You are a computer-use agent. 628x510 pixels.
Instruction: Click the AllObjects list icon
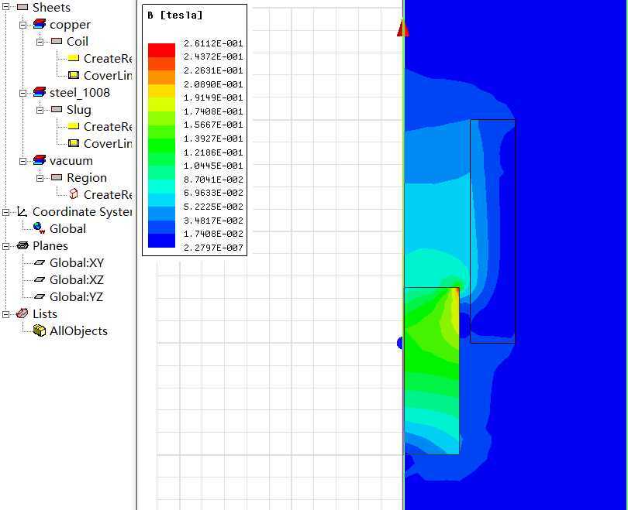tap(40, 330)
